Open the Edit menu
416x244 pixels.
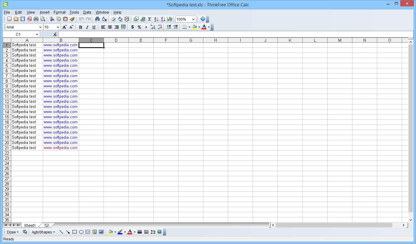[18, 12]
